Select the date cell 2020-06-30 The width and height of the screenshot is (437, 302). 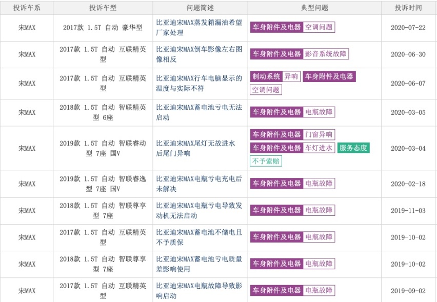tap(408, 54)
